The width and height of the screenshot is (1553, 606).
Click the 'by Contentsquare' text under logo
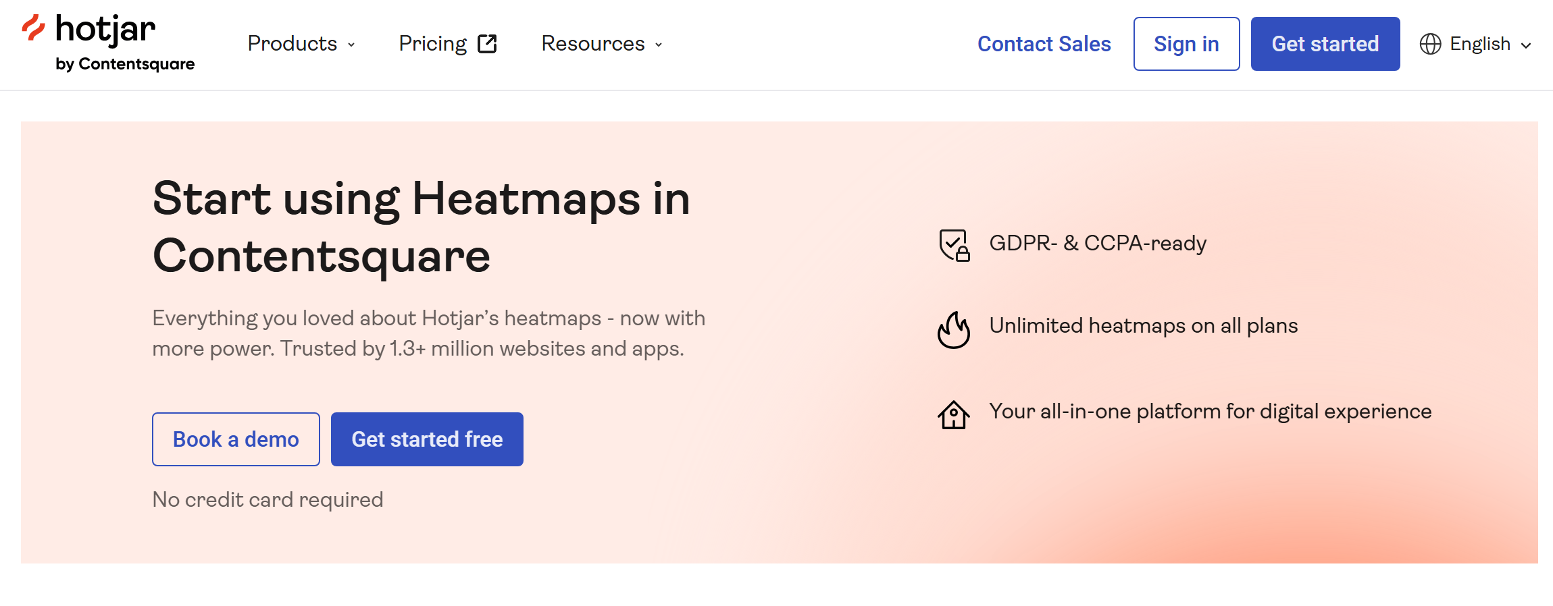coord(125,64)
